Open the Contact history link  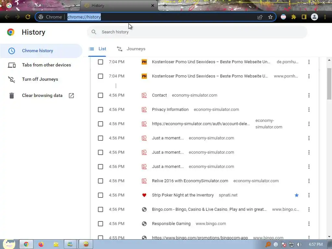click(159, 96)
